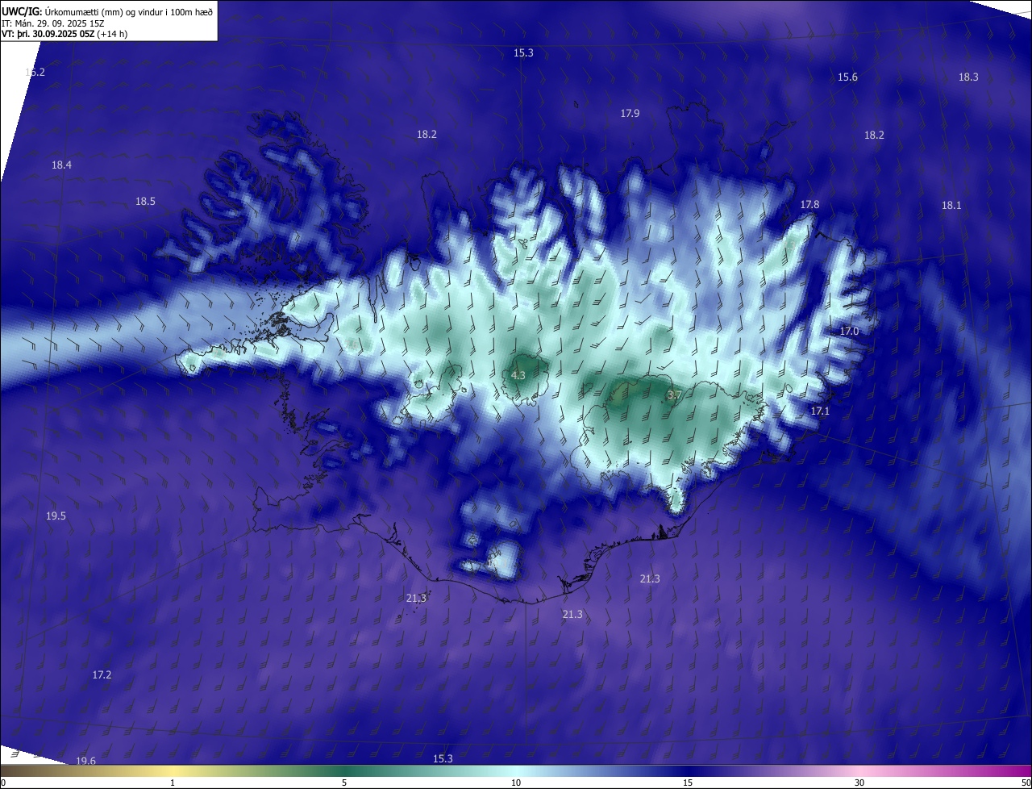This screenshot has width=1032, height=789.
Task: Click the 17.9 value label
Action: click(x=630, y=114)
